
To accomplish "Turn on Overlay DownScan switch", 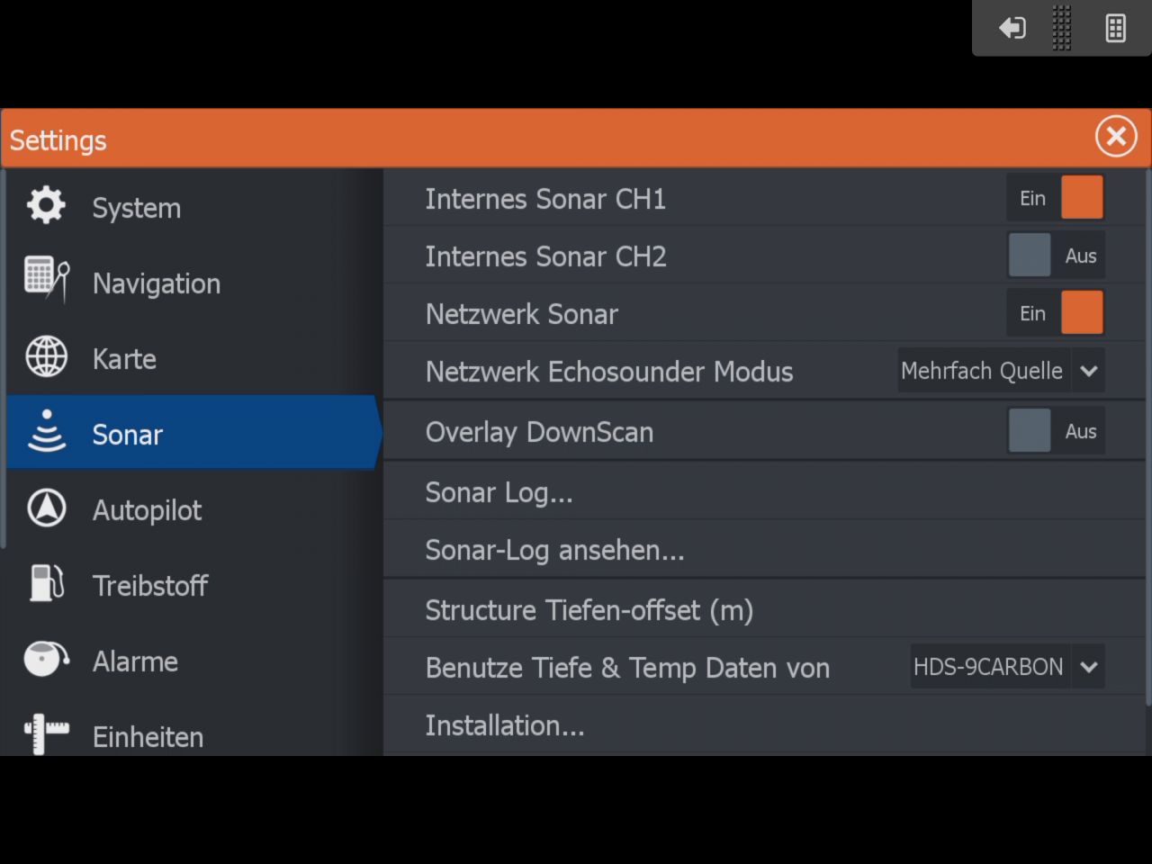I will (x=1055, y=431).
